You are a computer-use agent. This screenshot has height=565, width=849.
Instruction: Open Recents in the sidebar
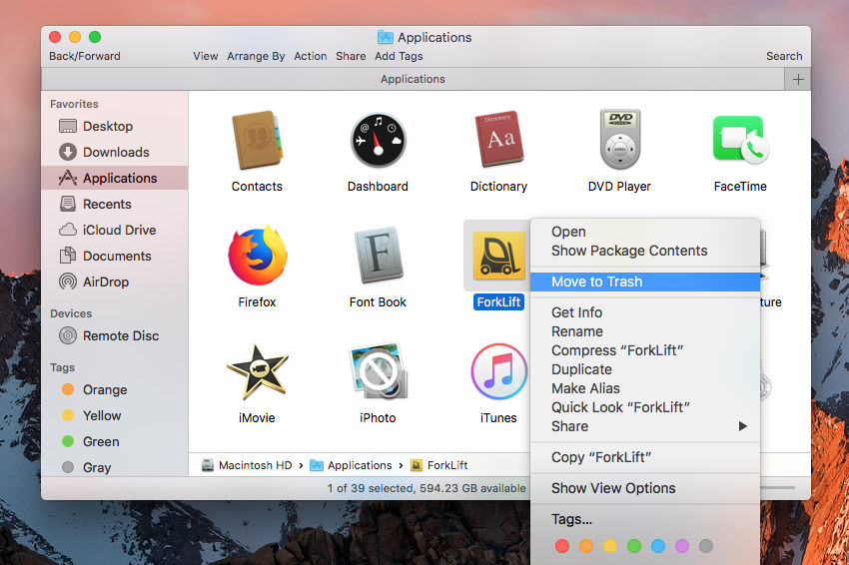(x=115, y=204)
